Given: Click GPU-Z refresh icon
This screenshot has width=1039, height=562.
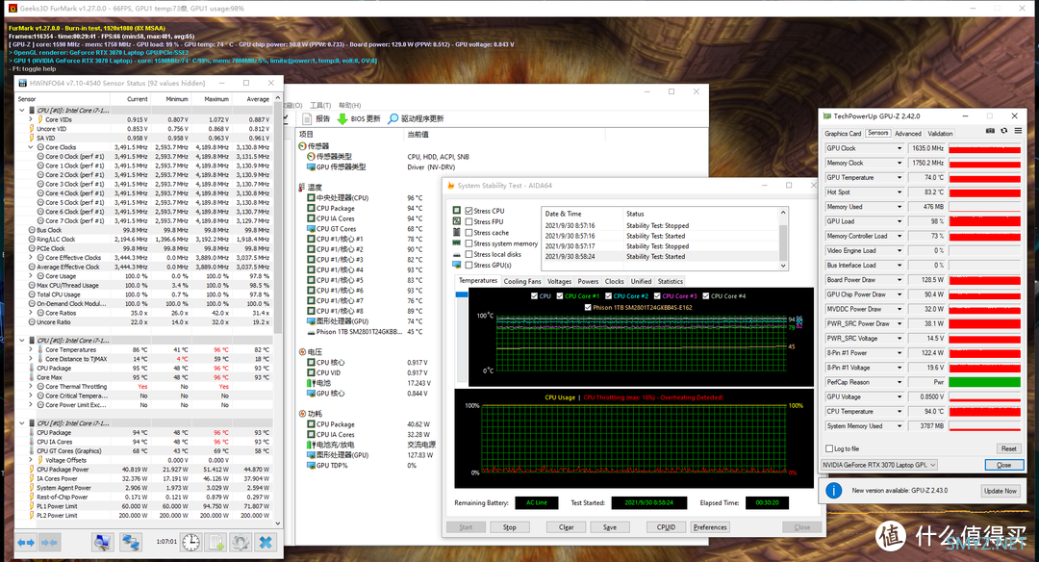Looking at the screenshot, I should (1003, 131).
